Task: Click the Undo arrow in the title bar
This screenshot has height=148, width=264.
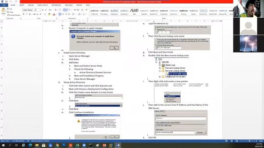Action: (10, 2)
